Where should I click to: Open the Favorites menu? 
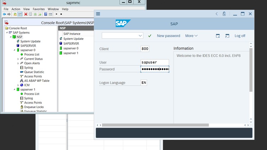pos(39,9)
